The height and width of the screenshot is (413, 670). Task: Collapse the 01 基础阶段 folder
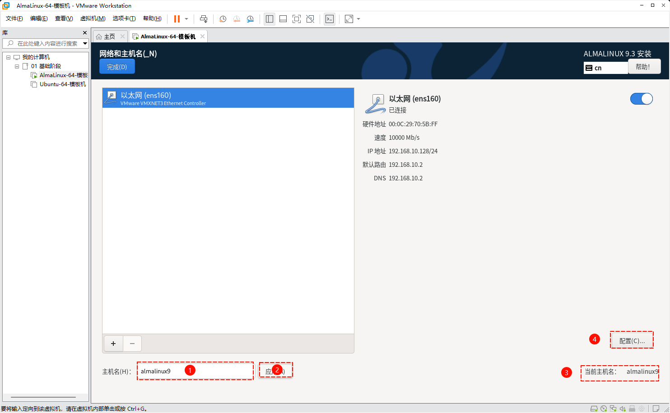pyautogui.click(x=17, y=66)
